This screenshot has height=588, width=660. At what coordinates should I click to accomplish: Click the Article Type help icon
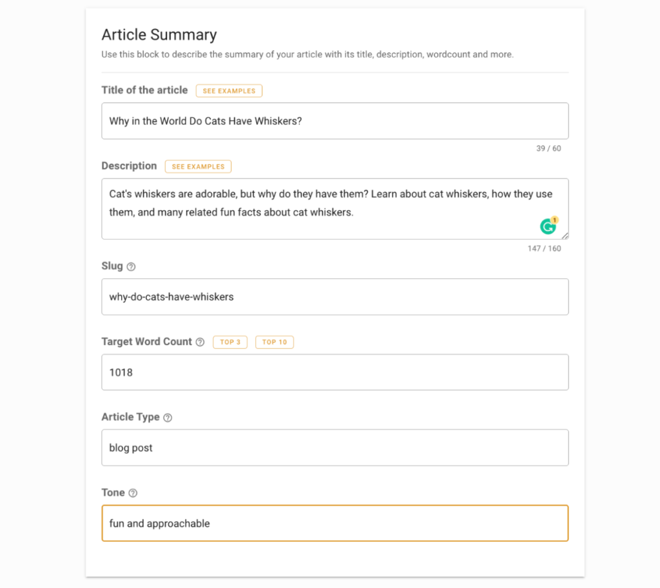(168, 417)
